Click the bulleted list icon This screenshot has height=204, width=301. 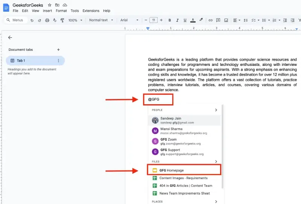pyautogui.click(x=264, y=20)
